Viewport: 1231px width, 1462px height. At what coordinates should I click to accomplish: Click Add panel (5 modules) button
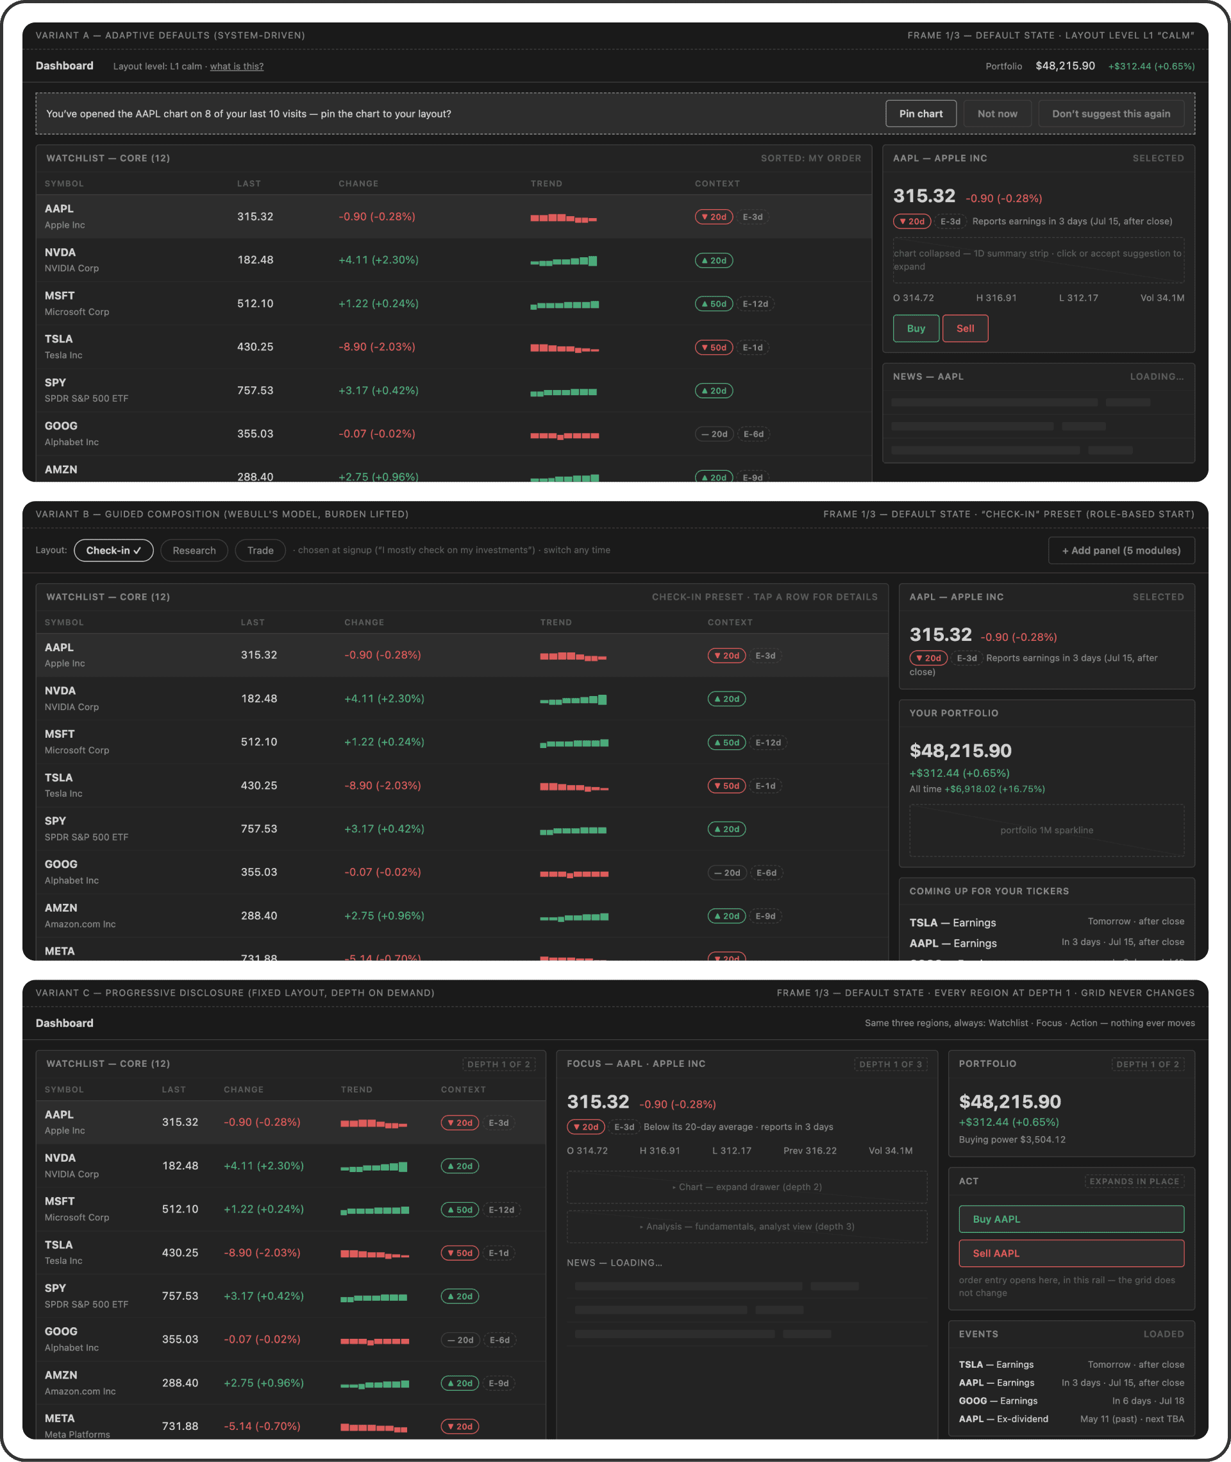click(x=1121, y=550)
